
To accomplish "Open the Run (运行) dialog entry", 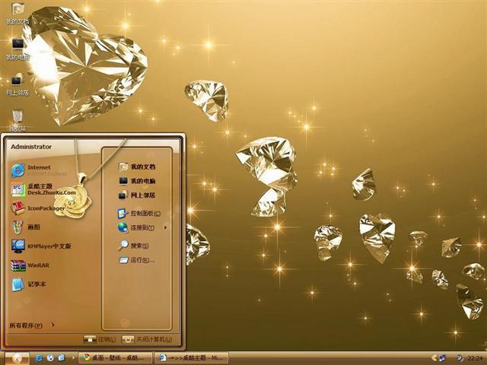I will tap(136, 260).
